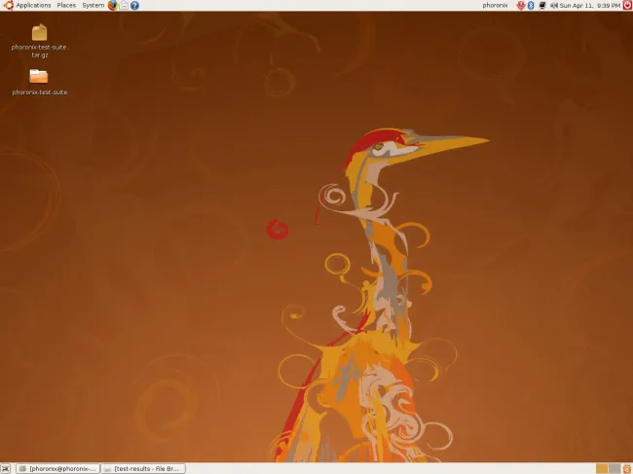Switch to the phoronix@phoronix terminal window

58,468
